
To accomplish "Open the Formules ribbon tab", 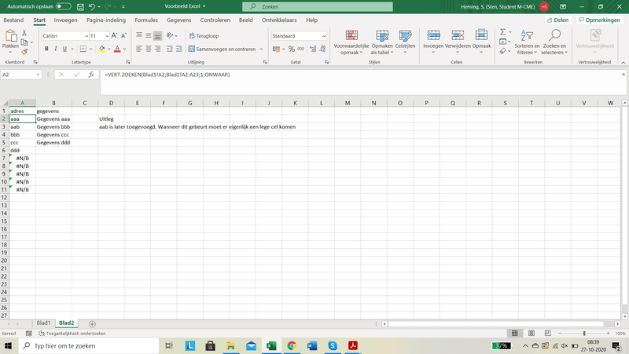I will pos(145,20).
